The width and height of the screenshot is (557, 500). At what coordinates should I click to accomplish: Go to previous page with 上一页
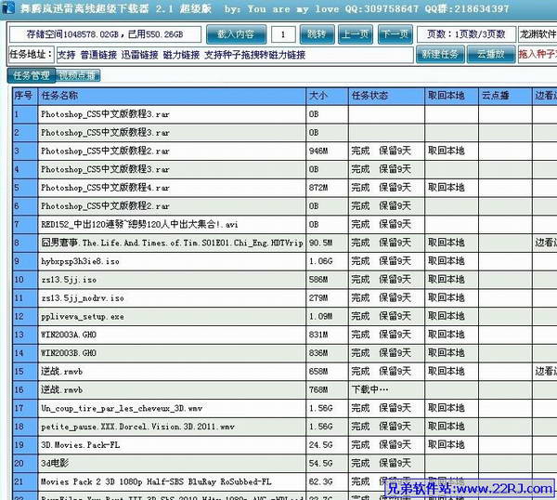[354, 34]
